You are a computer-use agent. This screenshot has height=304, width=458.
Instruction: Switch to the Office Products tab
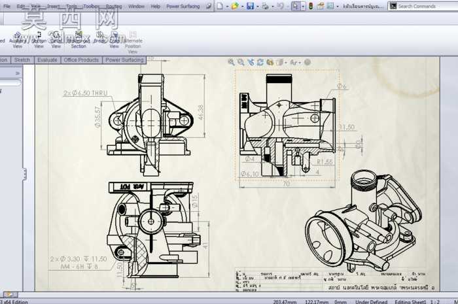81,59
